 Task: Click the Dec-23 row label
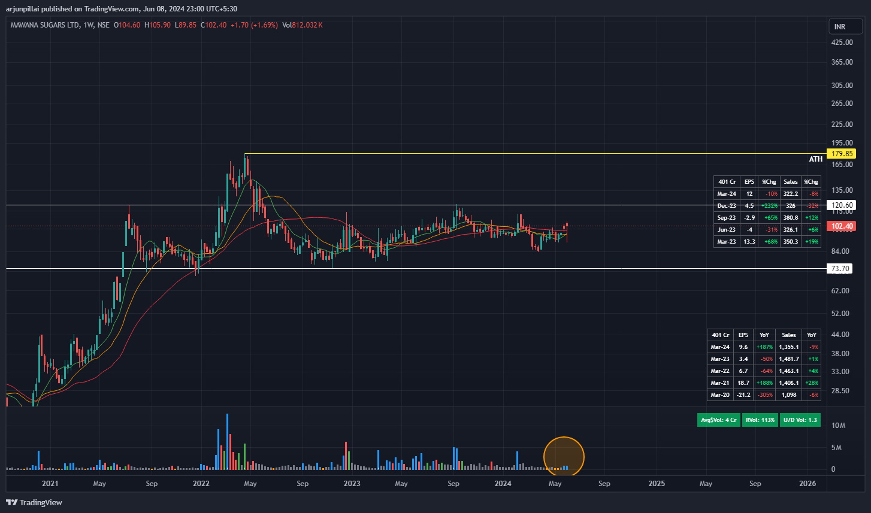(727, 206)
